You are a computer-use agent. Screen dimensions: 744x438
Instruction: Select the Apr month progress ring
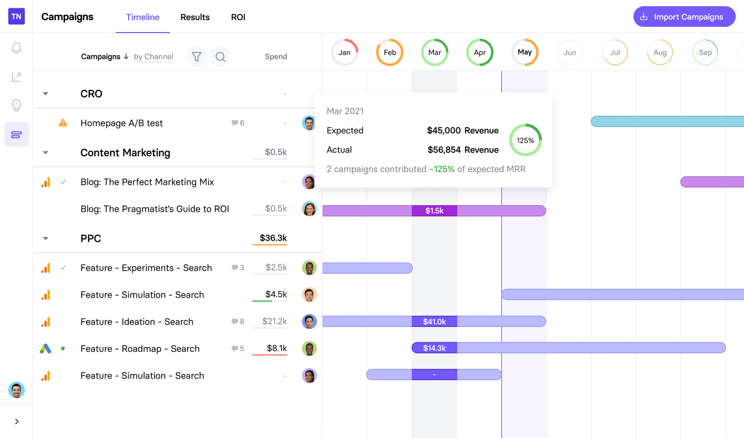pyautogui.click(x=479, y=52)
